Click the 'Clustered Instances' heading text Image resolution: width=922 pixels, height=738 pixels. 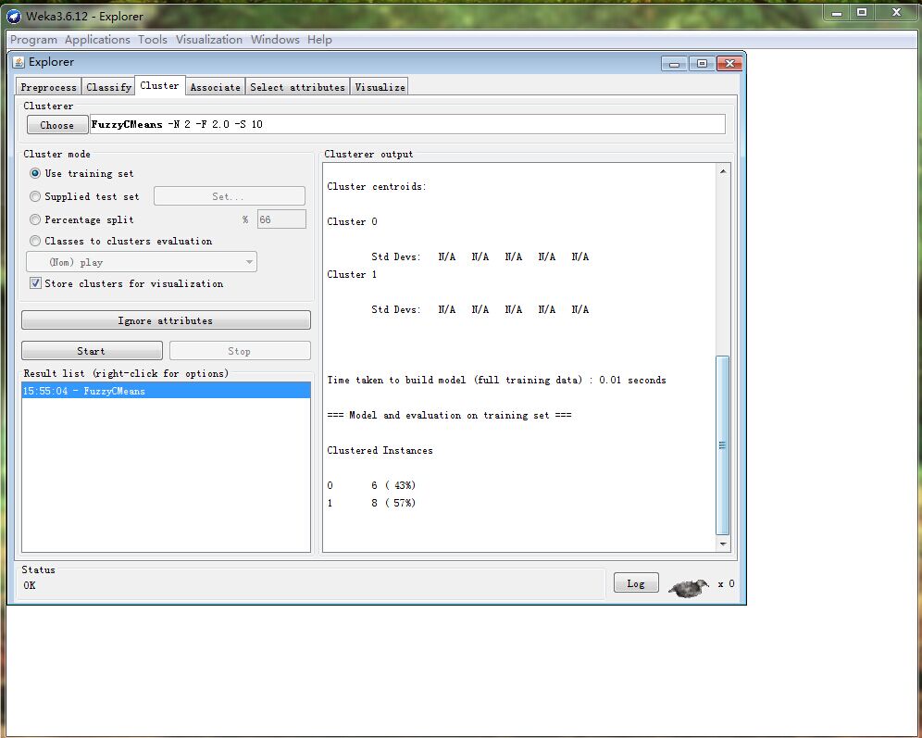coord(380,450)
